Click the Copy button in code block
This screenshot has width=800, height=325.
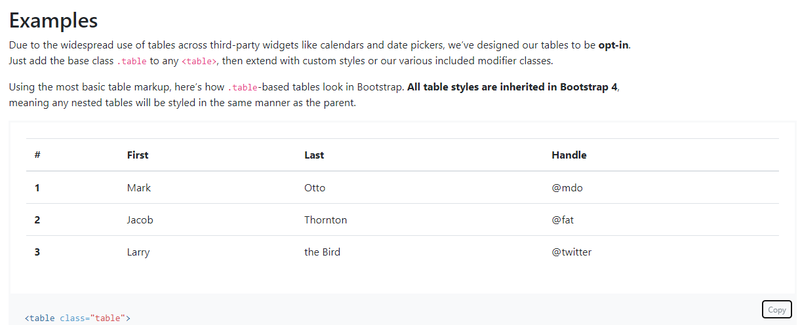tap(776, 310)
